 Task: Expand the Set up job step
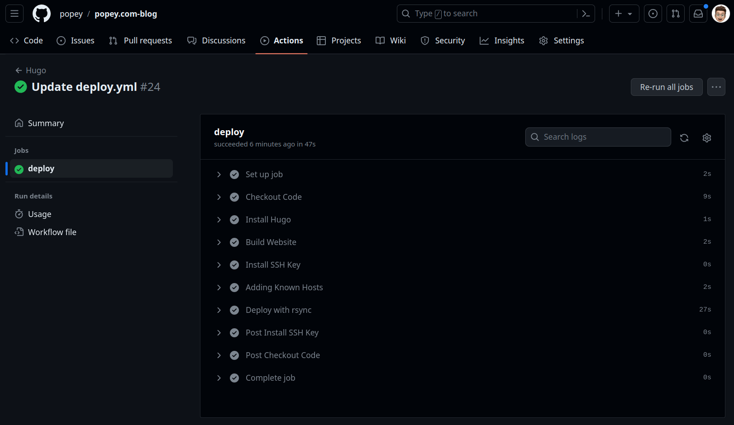pyautogui.click(x=219, y=175)
